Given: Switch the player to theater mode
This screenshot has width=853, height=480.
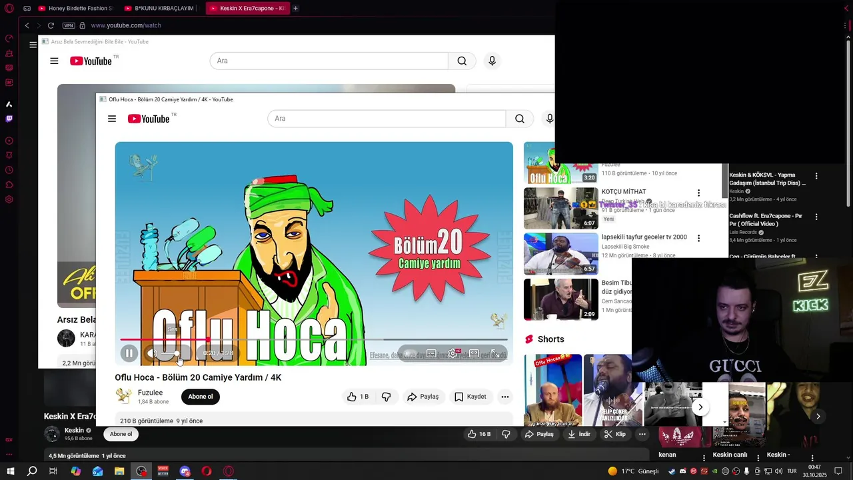Looking at the screenshot, I should [474, 353].
